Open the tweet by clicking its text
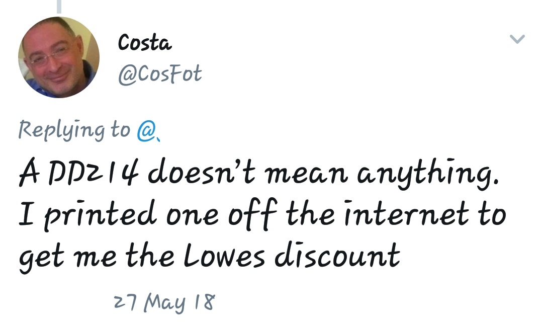The height and width of the screenshot is (322, 543). [261, 216]
